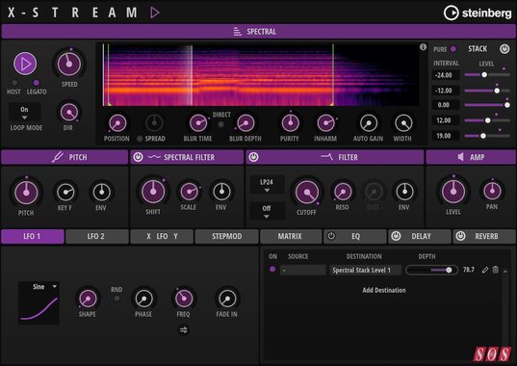Screen dimensions: 517x366
Task: Click the LFO frequency sync arrows icon
Action: point(183,329)
